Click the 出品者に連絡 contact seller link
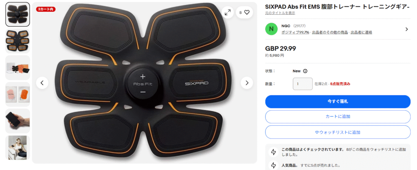 (362, 33)
